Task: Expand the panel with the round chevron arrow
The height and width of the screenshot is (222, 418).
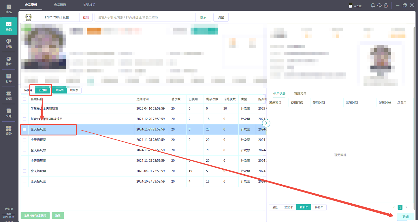Action: pos(266,123)
